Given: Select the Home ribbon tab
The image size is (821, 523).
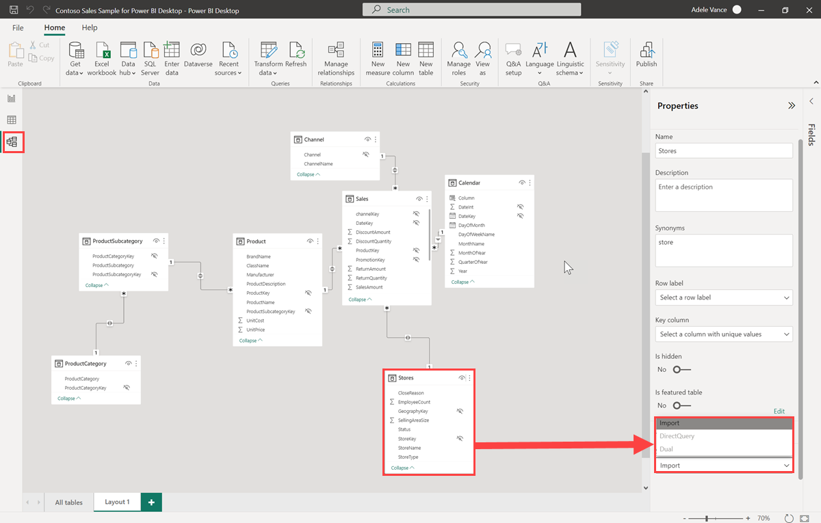Looking at the screenshot, I should click(x=55, y=28).
